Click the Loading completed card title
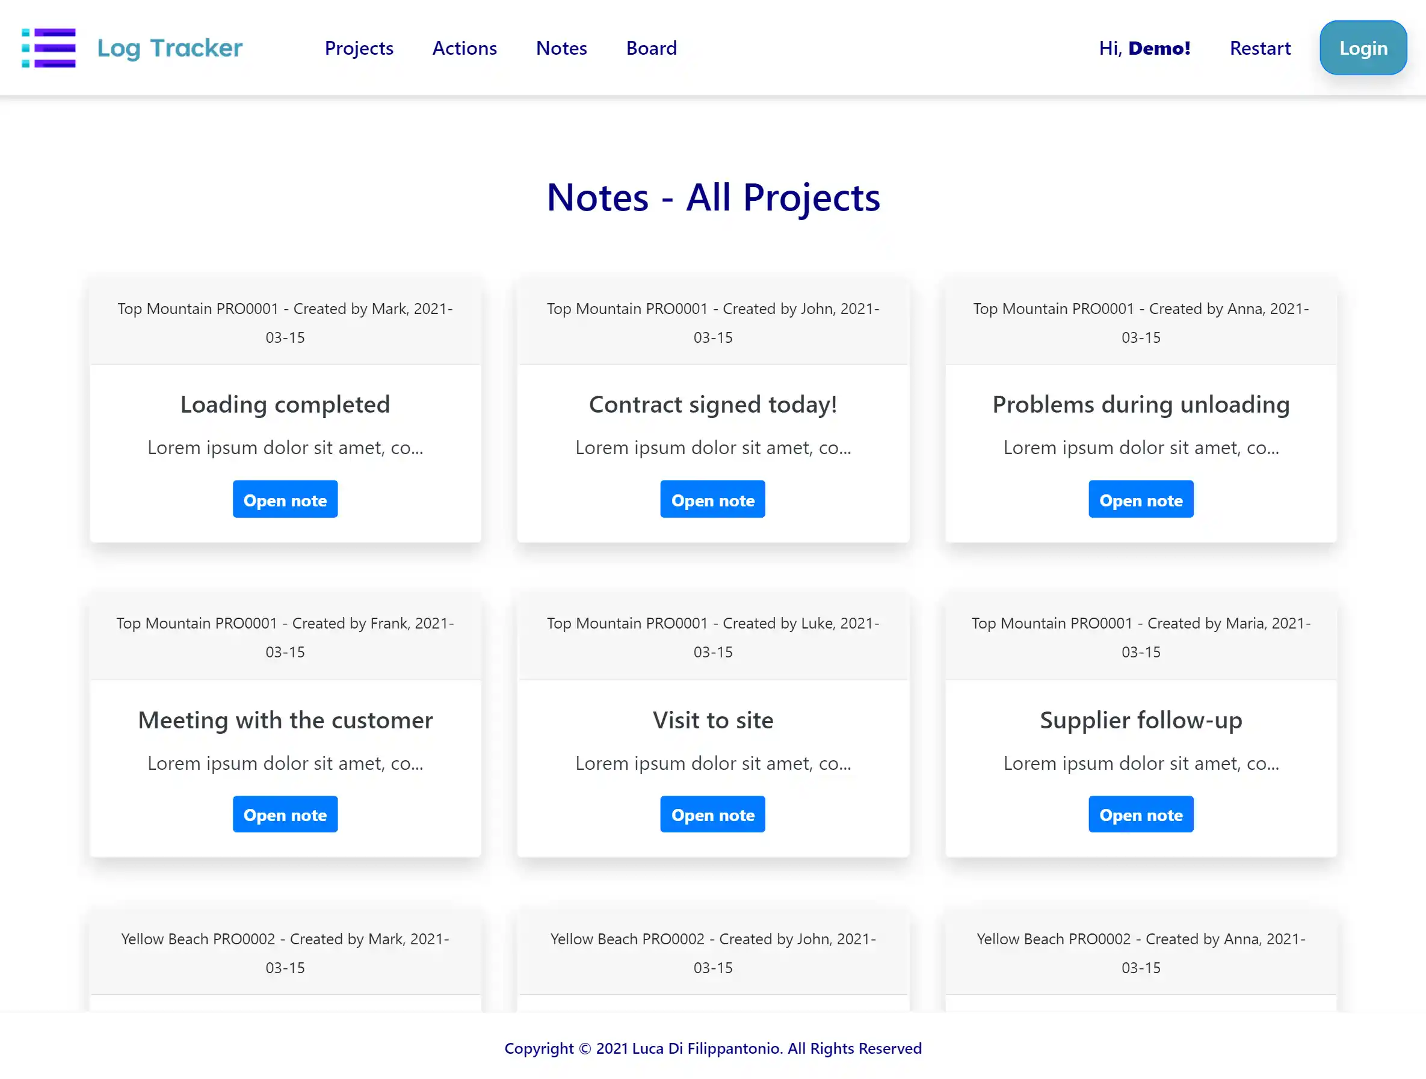 click(285, 405)
